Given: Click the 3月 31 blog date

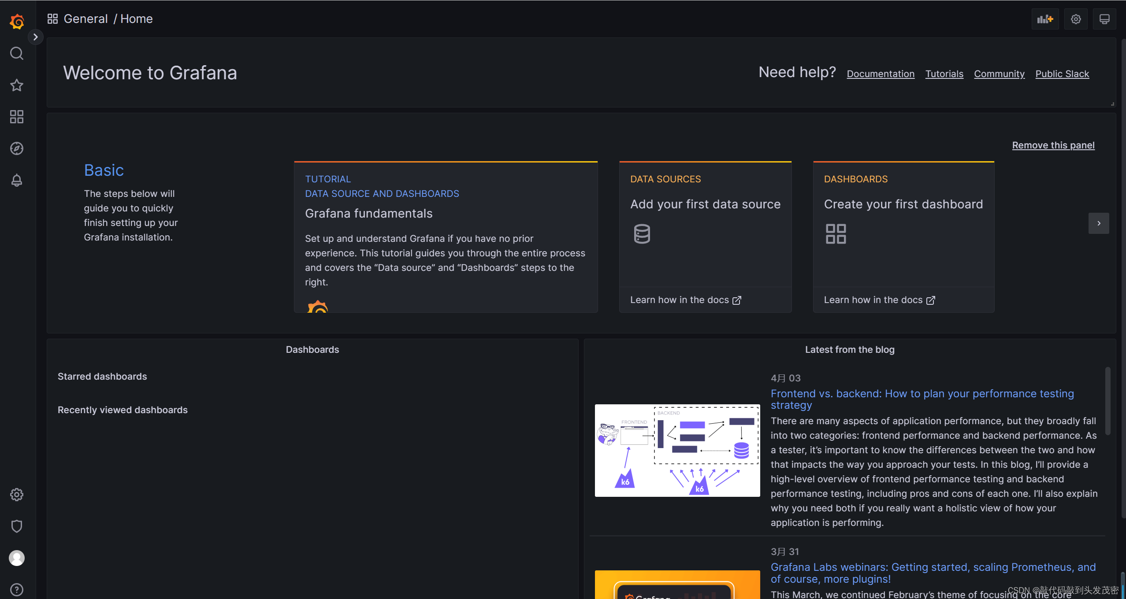Looking at the screenshot, I should click(x=785, y=551).
